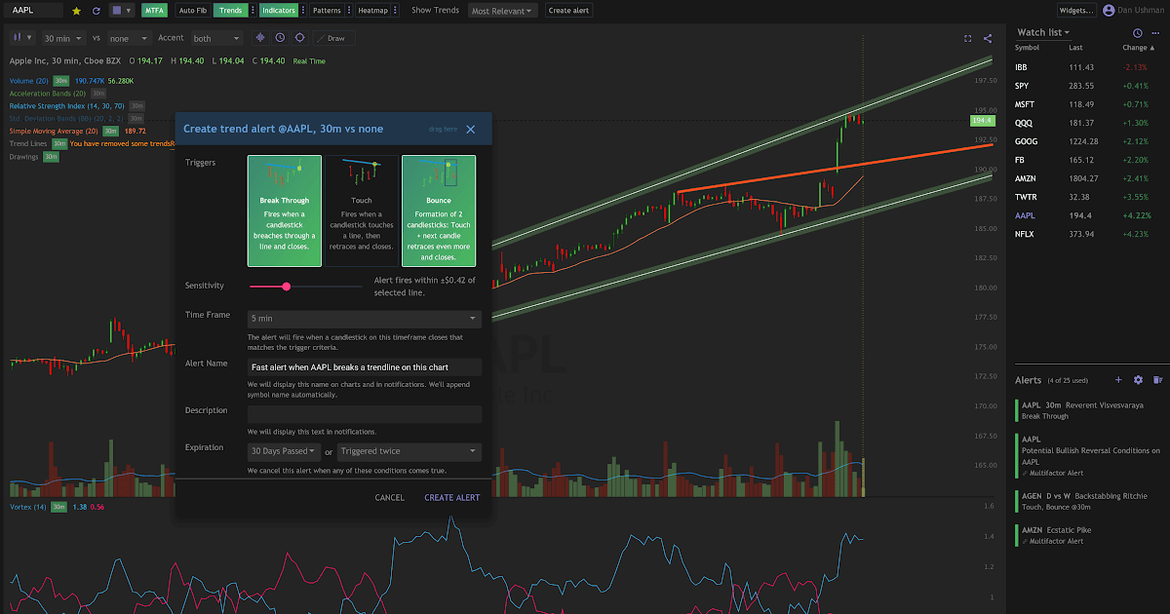Click the clock time tool icon
Image resolution: width=1170 pixels, height=614 pixels.
[280, 38]
